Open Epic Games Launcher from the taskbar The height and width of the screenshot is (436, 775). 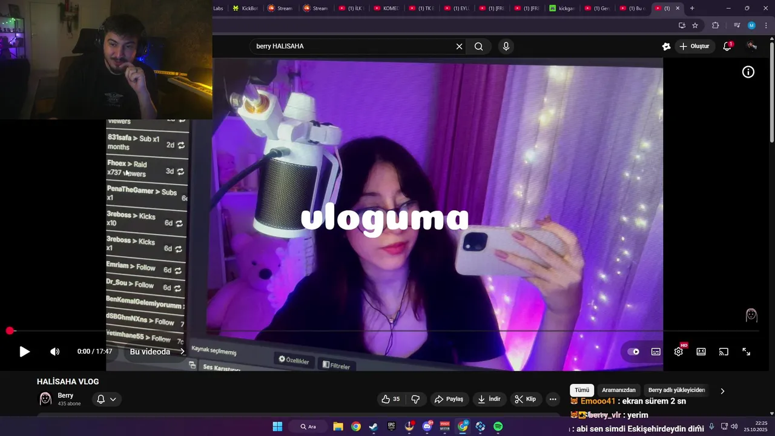tap(391, 426)
